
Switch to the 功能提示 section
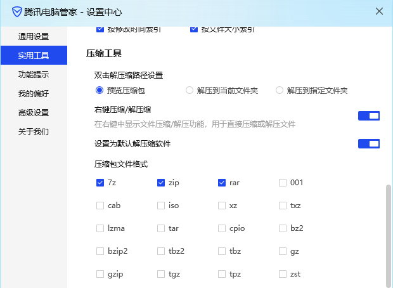click(x=34, y=74)
